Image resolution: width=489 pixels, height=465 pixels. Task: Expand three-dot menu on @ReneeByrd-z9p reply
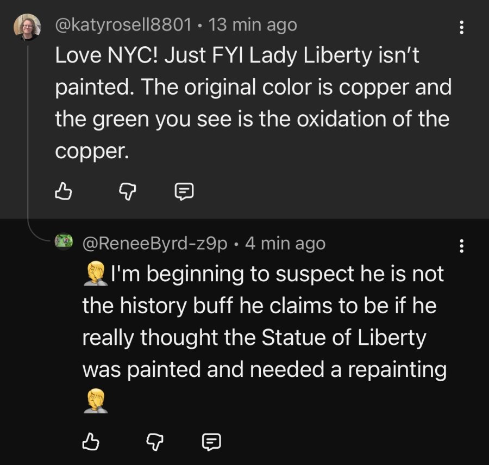(x=461, y=246)
